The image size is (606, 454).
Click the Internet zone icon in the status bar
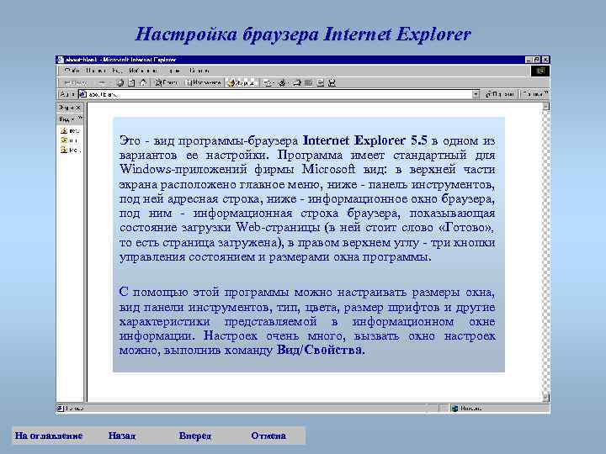coord(454,408)
